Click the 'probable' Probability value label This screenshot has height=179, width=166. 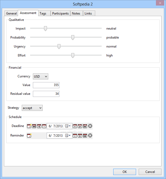pos(113,37)
